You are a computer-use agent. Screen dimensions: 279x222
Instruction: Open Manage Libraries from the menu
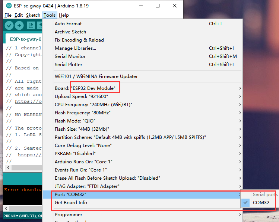143,48
